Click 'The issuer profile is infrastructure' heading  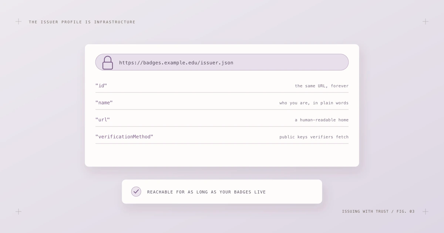(x=82, y=22)
